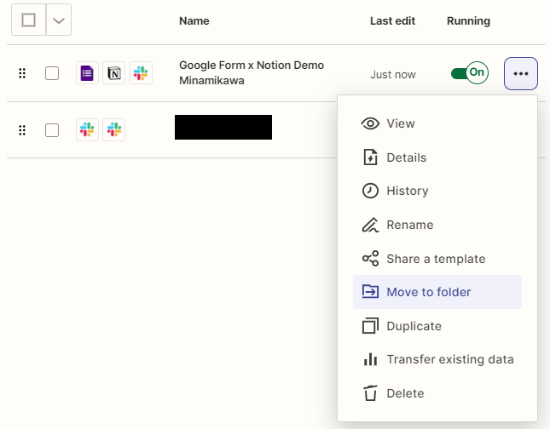The image size is (550, 429).
Task: Click first Slack icon in the second row
Action: click(x=87, y=129)
